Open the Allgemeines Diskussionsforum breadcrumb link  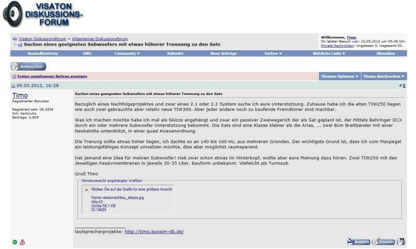100,39
